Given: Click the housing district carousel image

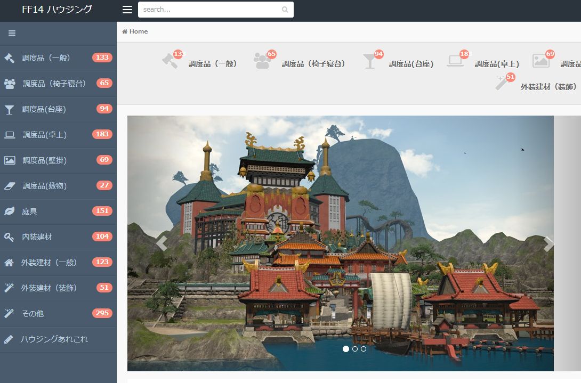Looking at the screenshot, I should (341, 243).
